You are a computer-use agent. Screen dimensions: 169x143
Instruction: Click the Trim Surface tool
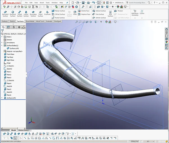pos(98,14)
